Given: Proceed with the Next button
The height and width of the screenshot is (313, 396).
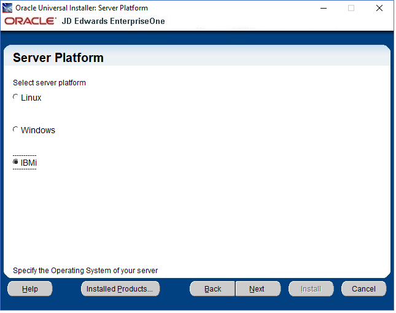Looking at the screenshot, I should pyautogui.click(x=258, y=289).
